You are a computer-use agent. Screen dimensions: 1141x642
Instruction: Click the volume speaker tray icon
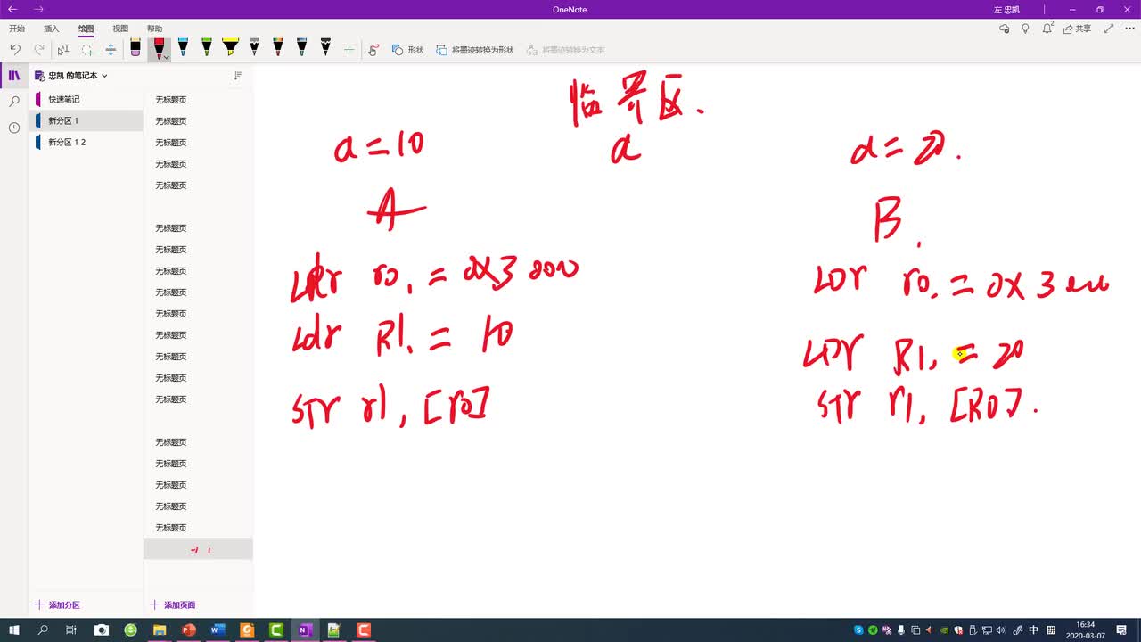[1002, 630]
